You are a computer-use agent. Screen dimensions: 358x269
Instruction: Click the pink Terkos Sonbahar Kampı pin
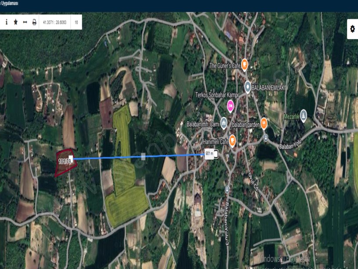coord(230,105)
